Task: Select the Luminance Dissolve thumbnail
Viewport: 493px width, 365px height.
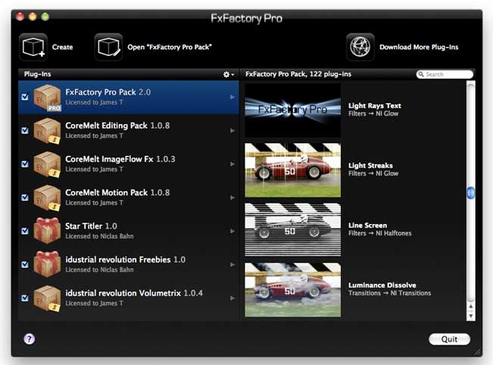Action: [293, 290]
